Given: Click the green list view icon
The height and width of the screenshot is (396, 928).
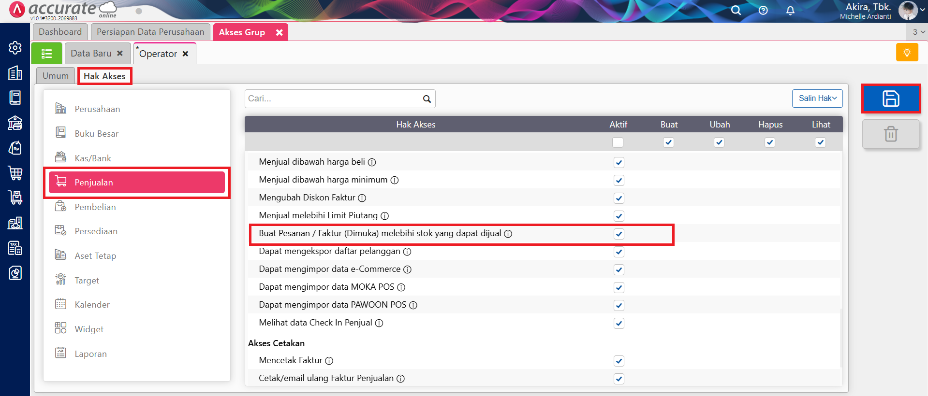Looking at the screenshot, I should click(x=46, y=53).
